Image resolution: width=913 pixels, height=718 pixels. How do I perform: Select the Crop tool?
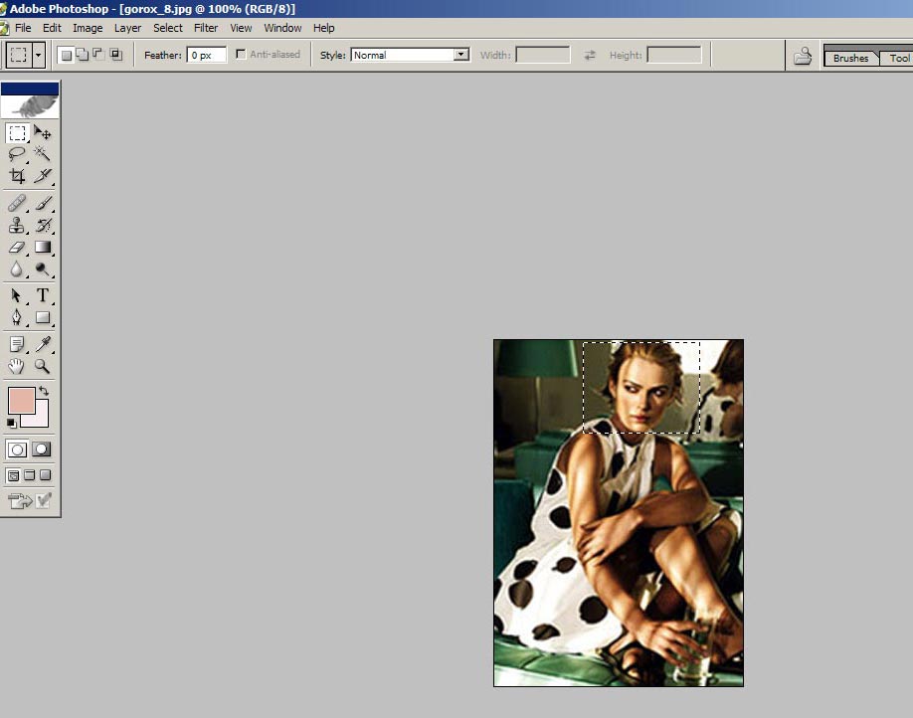point(17,175)
